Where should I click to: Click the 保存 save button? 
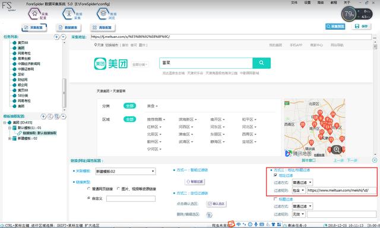point(362,26)
